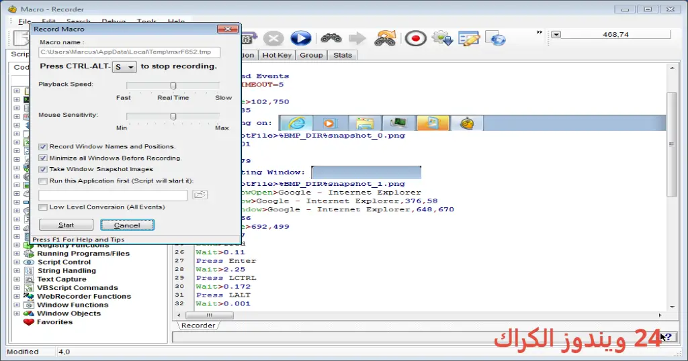
Task: Click the 'Wait>0.001' script line
Action: (223, 303)
